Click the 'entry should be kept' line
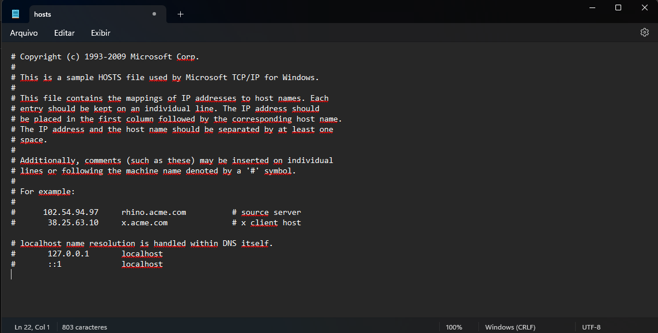 tap(165, 109)
